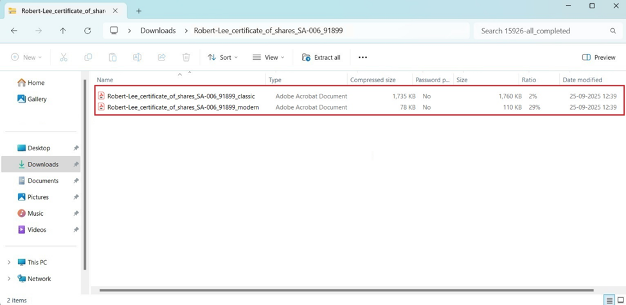Click the 110 KB size cell

[512, 107]
